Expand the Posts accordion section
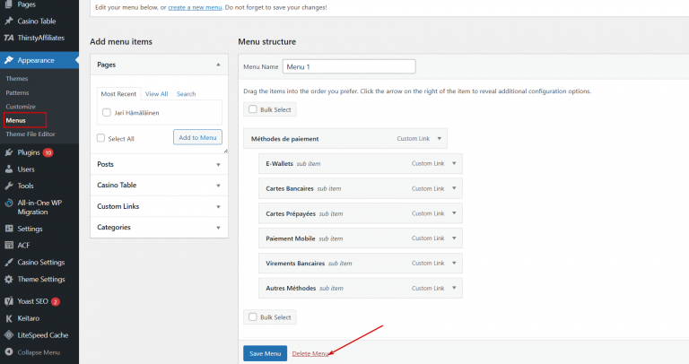Image resolution: width=689 pixels, height=364 pixels. [218, 165]
